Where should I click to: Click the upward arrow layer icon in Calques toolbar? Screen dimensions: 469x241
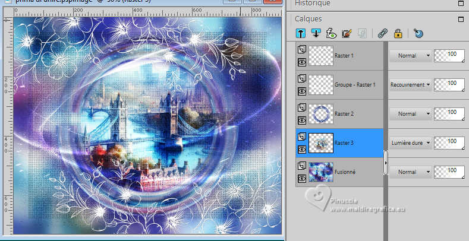coord(301,33)
